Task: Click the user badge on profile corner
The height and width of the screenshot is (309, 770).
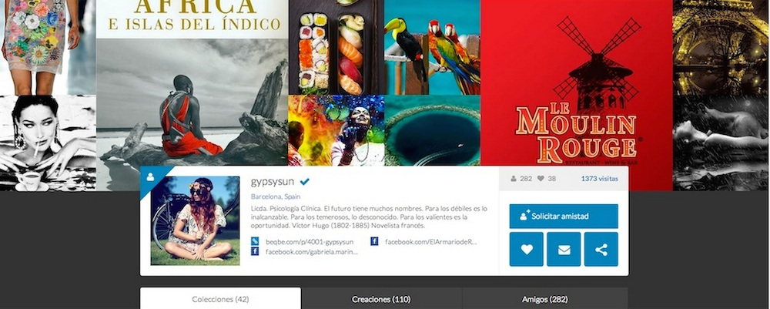Action: [x=150, y=177]
